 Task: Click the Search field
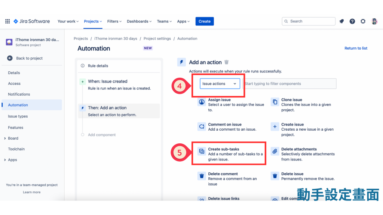[309, 21]
